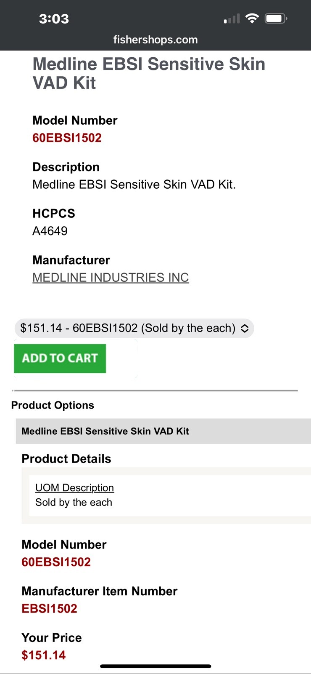Open the Product Details section

(x=66, y=458)
